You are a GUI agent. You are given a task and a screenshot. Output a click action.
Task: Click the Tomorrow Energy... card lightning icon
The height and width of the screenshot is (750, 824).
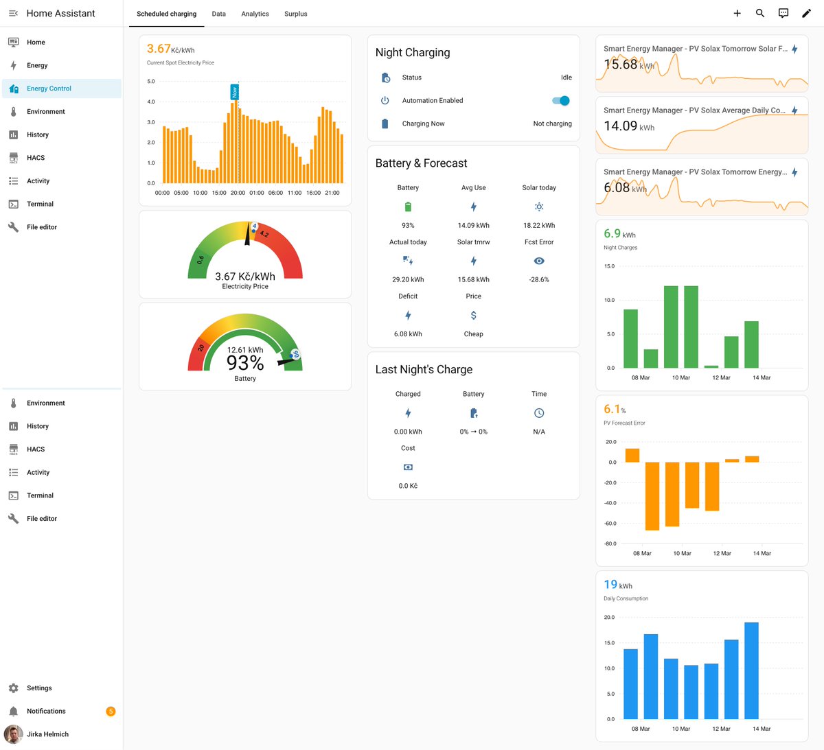pos(794,172)
